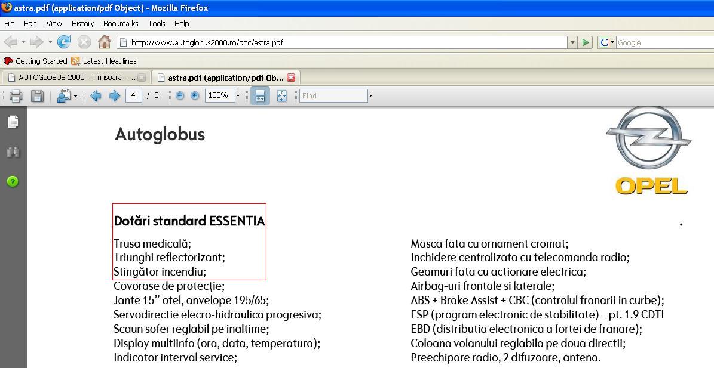
Task: Click the URL address bar
Action: pyautogui.click(x=342, y=42)
